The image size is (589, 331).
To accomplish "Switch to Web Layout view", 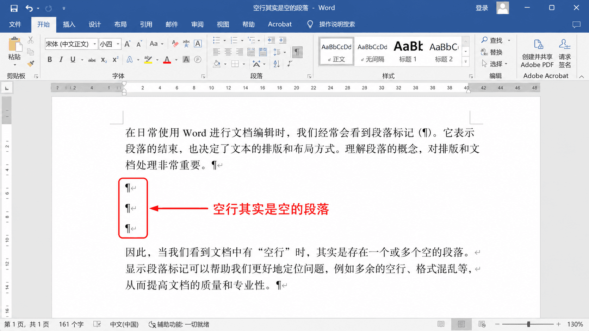I will (x=482, y=324).
